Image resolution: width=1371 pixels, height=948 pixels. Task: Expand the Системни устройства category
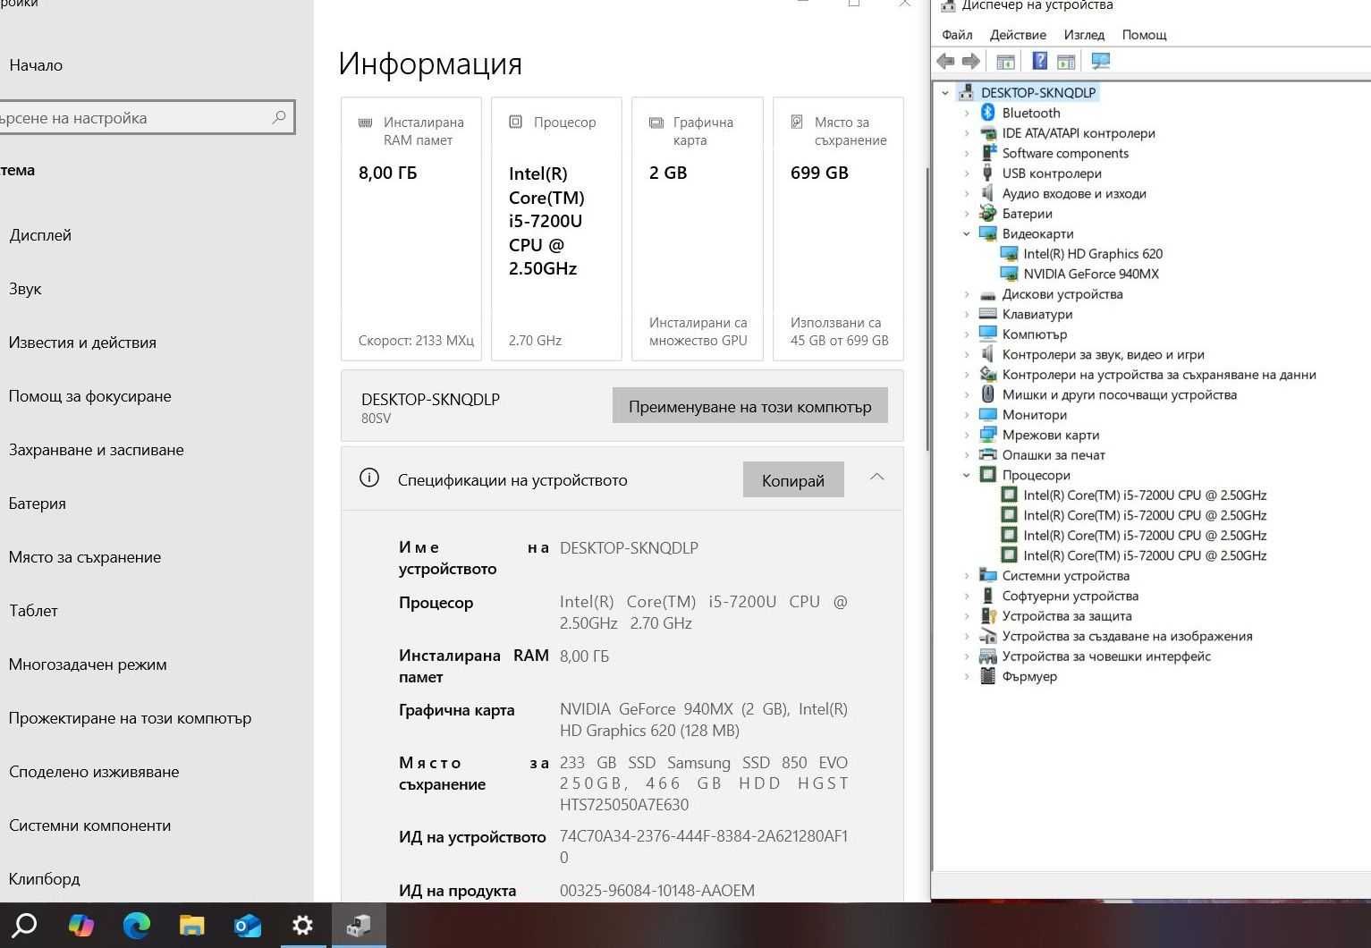967,576
